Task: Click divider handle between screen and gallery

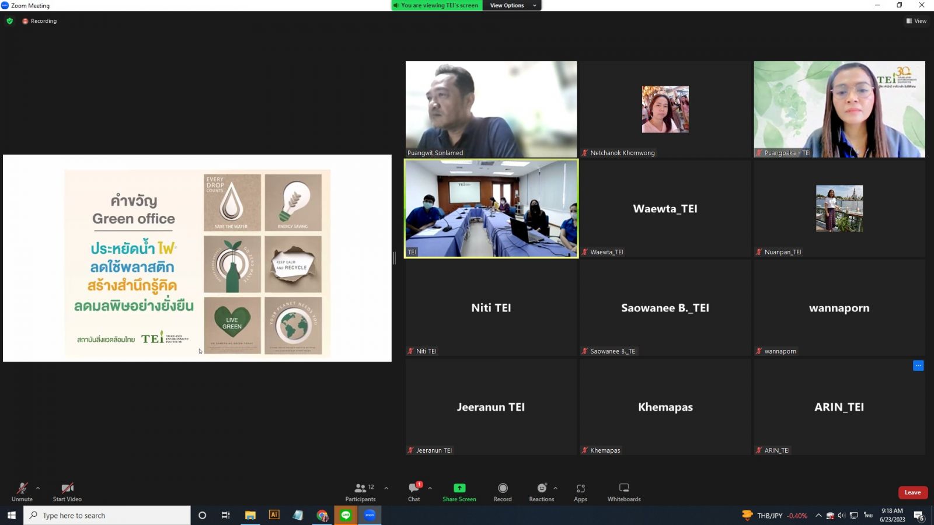Action: (395, 258)
